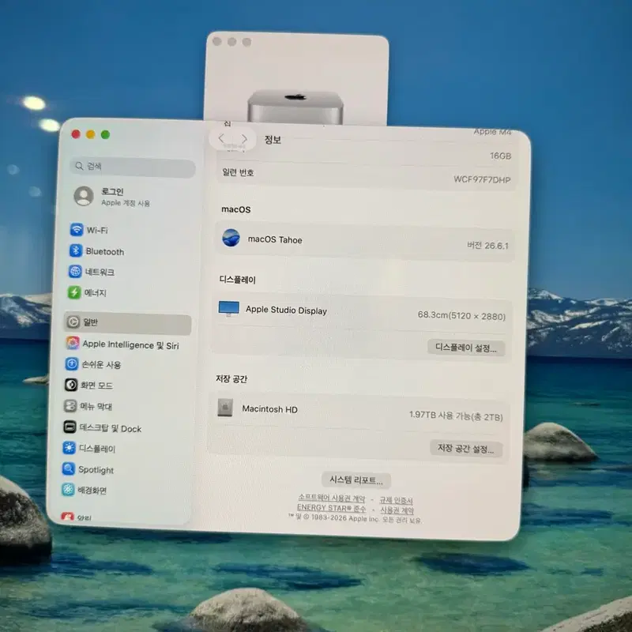Click the Macintosh HD name text
632x632 pixels.
coord(269,409)
